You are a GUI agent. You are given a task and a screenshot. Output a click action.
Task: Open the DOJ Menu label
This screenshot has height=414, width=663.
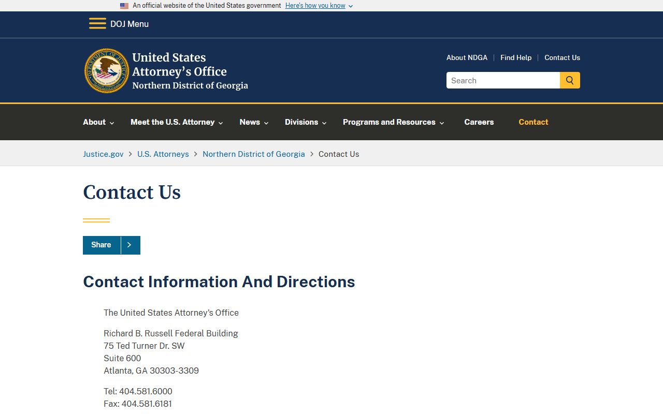[129, 24]
